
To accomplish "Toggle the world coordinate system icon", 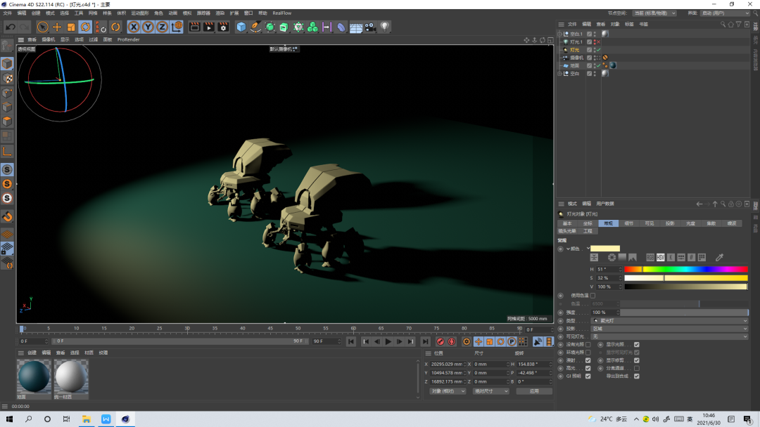I will point(177,27).
